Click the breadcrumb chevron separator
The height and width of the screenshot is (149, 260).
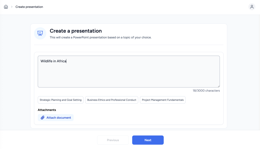click(12, 7)
